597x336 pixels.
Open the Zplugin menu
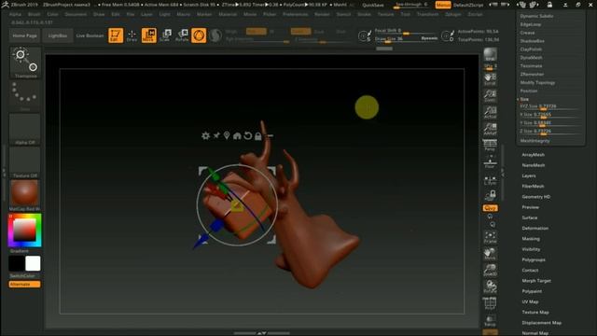point(453,14)
